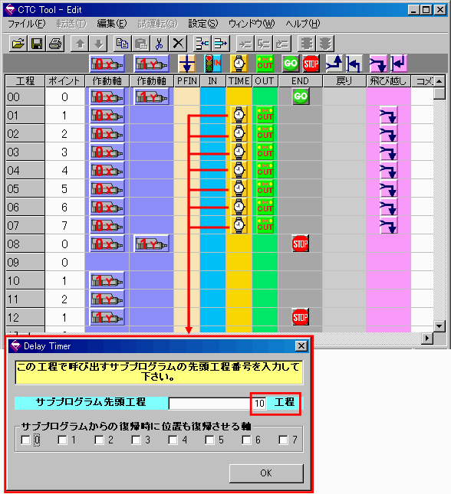Viewport: 451px width, 494px height.
Task: Check the axis 3 checkbox
Action: (136, 440)
